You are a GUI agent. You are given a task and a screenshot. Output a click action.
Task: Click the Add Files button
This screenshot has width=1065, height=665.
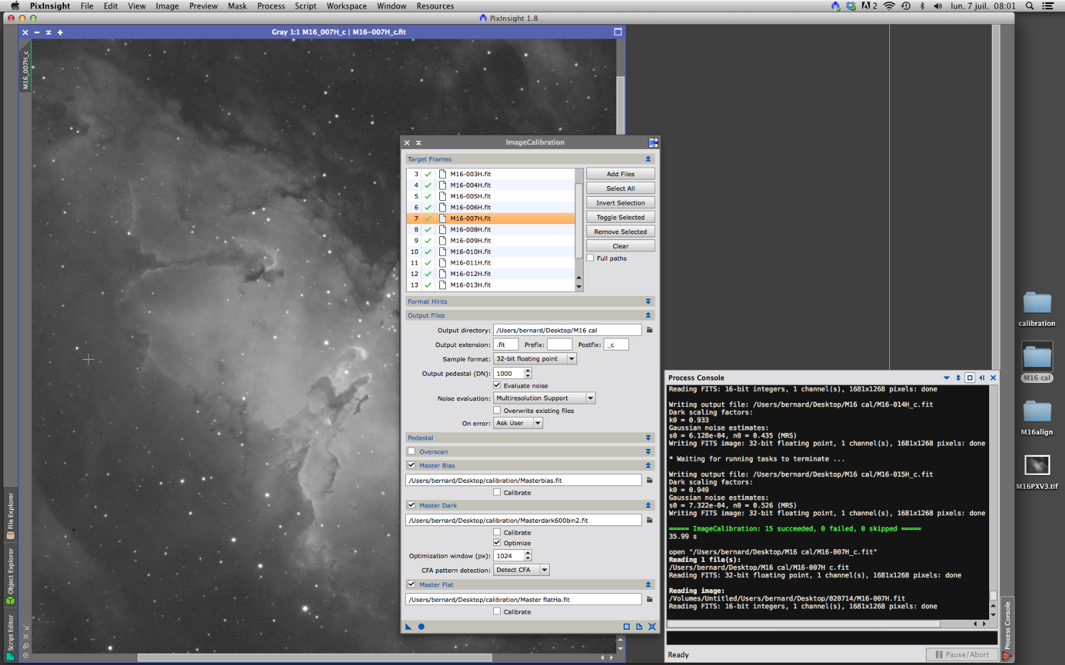pos(620,174)
